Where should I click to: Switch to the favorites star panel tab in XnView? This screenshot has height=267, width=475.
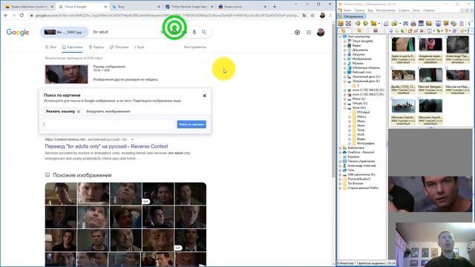click(x=359, y=30)
